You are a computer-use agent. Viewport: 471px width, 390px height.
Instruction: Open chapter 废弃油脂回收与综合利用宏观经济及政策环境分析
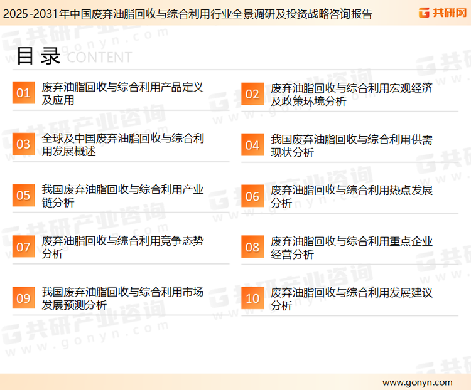352,95
